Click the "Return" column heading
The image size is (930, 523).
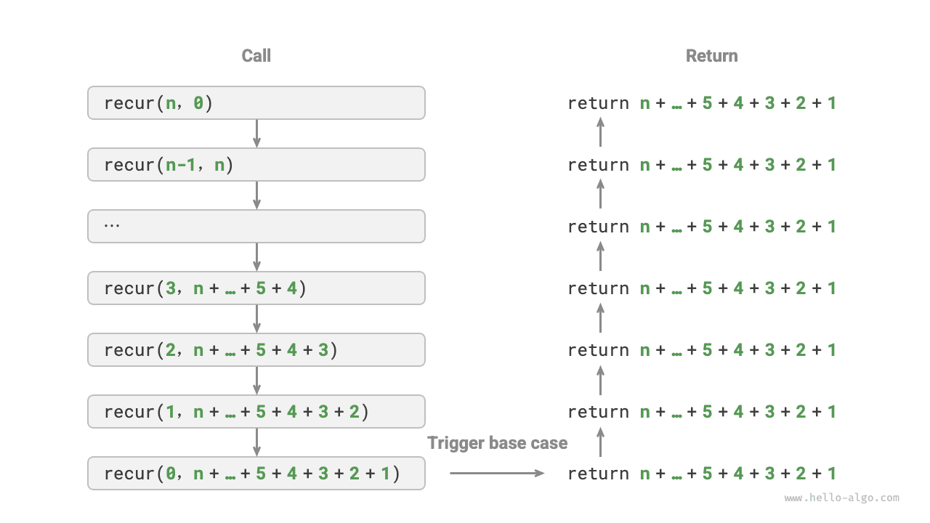[711, 56]
